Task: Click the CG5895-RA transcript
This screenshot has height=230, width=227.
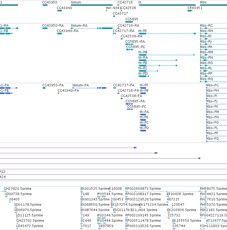Action: 129,44
